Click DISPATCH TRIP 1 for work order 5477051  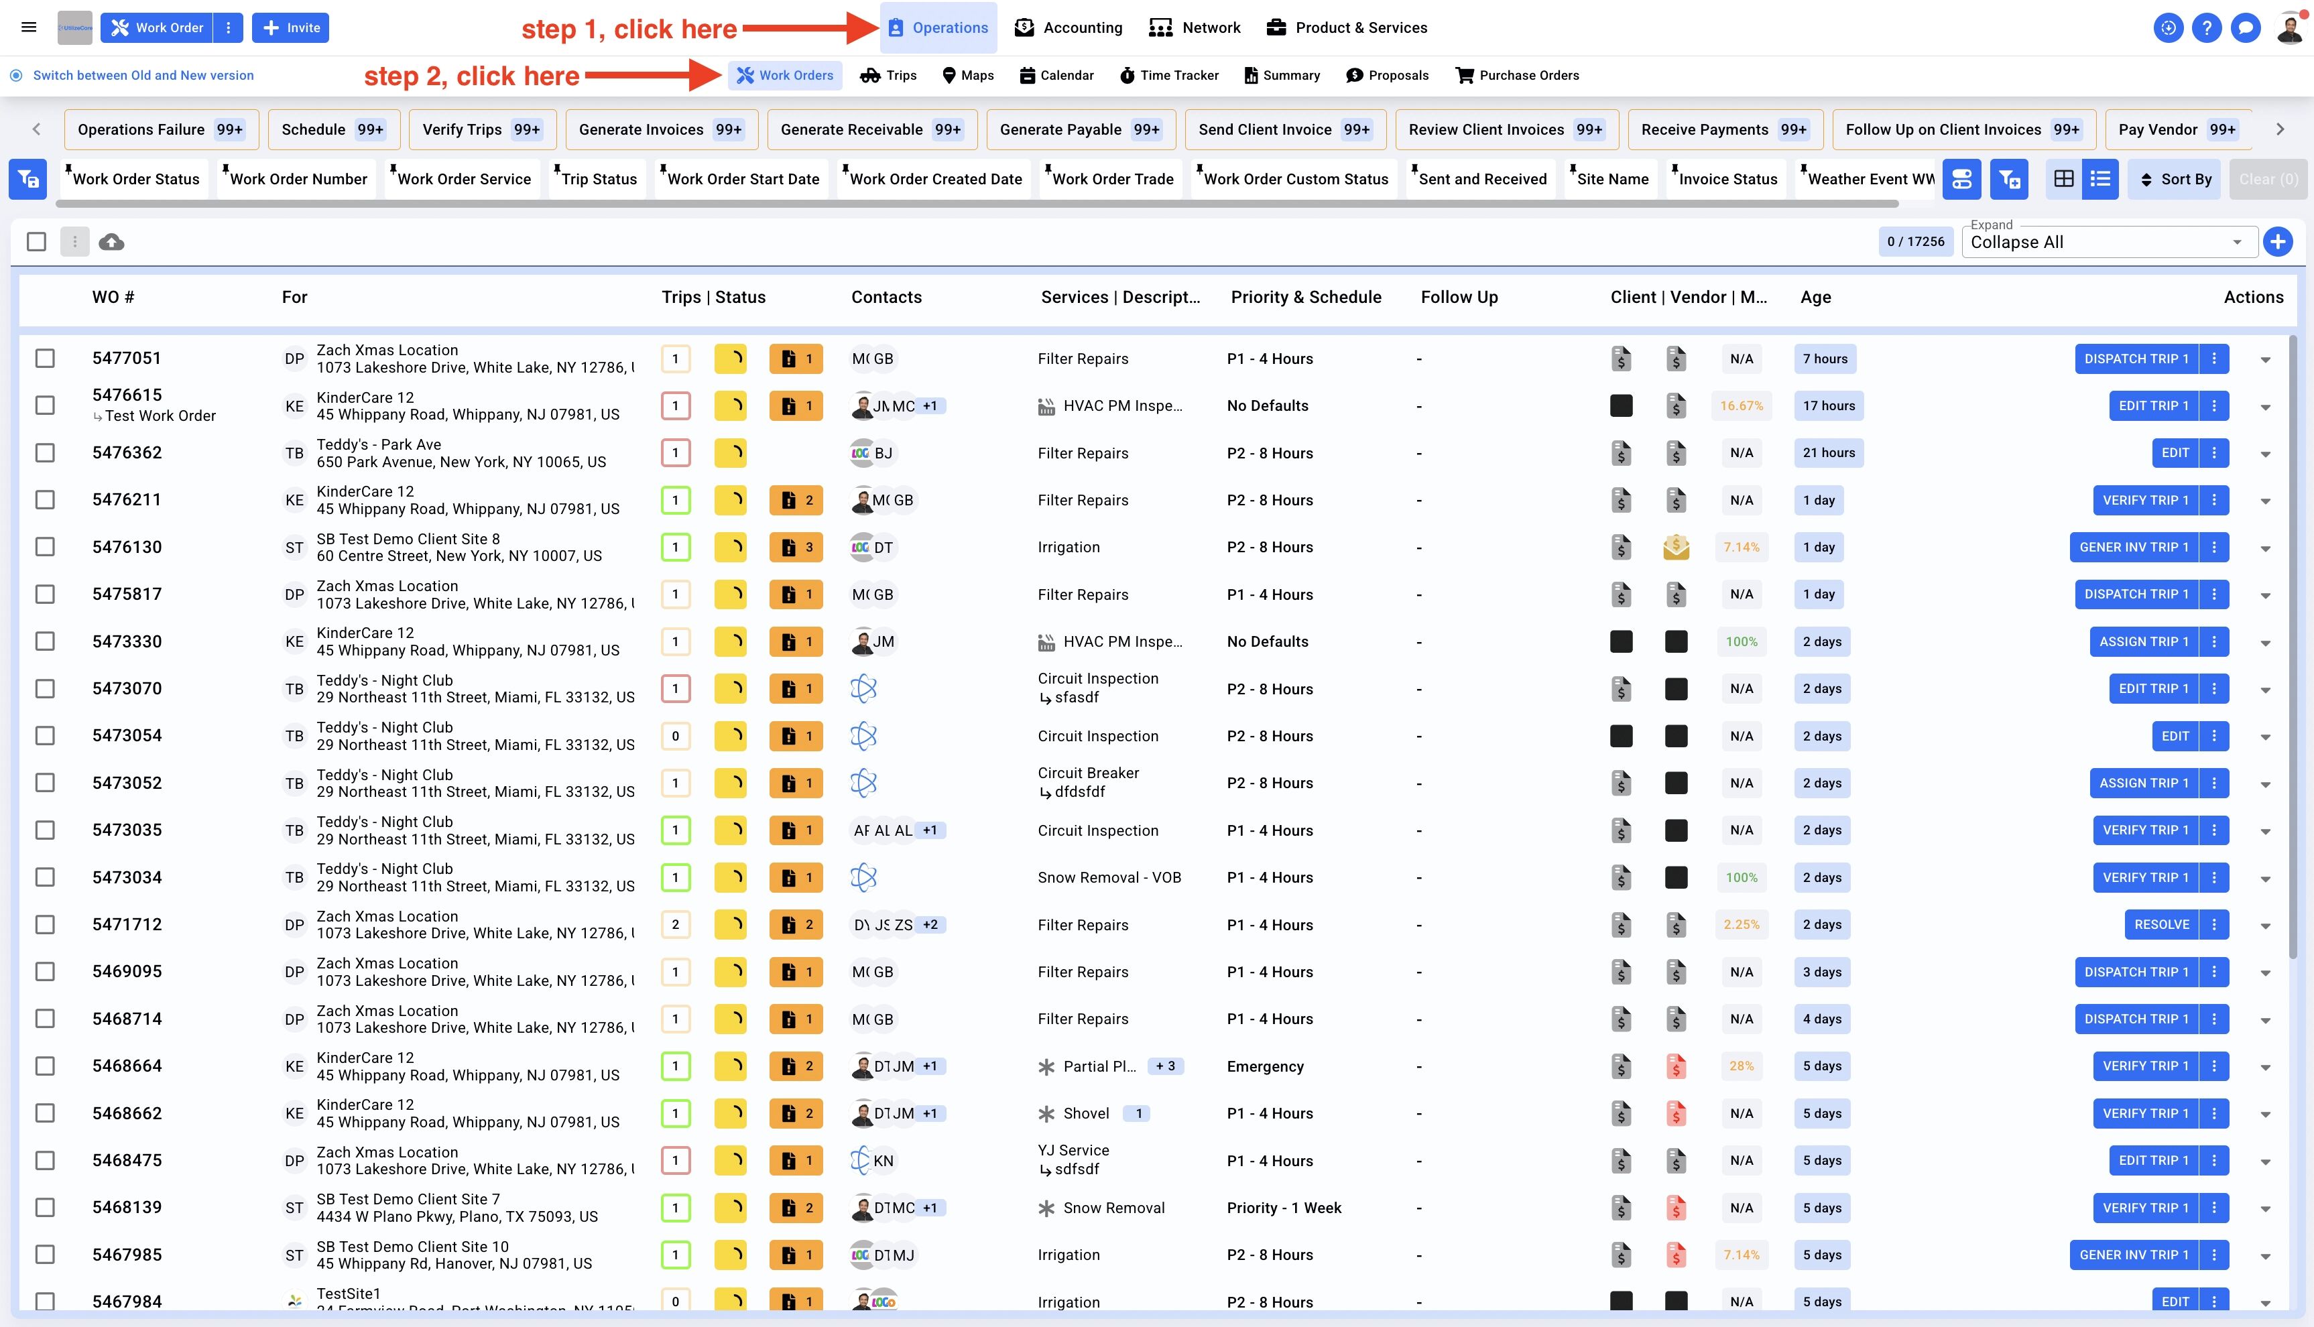point(2136,358)
